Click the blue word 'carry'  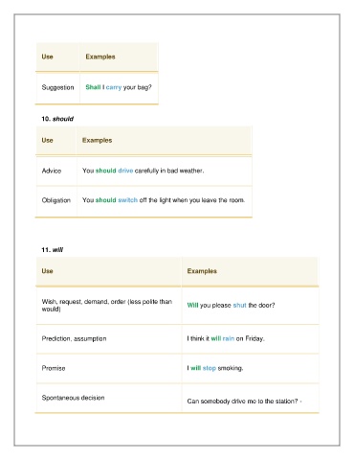click(114, 87)
